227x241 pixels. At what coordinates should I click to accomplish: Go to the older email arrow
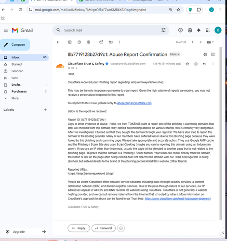200,42
